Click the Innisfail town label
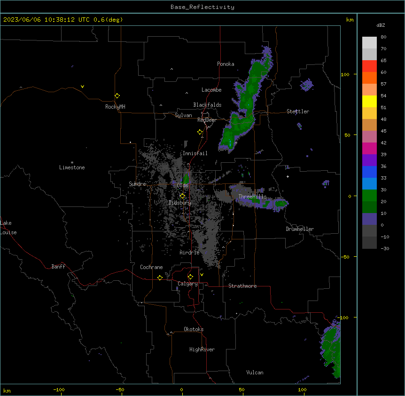 tap(195, 153)
